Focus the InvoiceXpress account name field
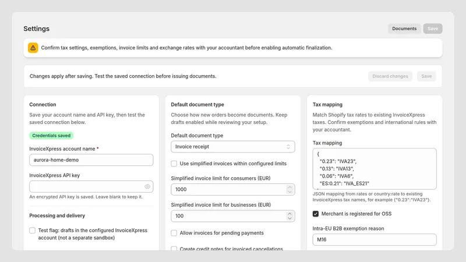 coord(91,160)
